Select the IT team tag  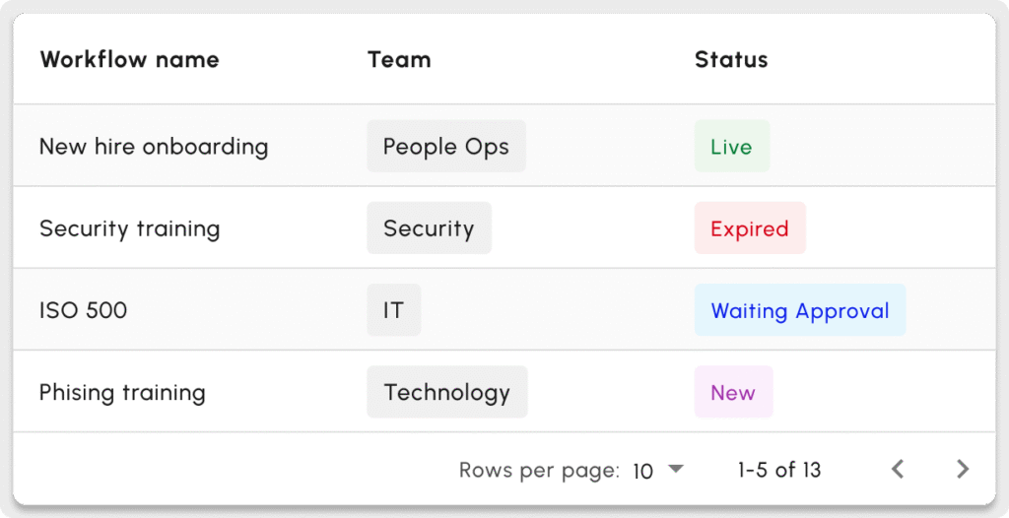click(x=393, y=310)
